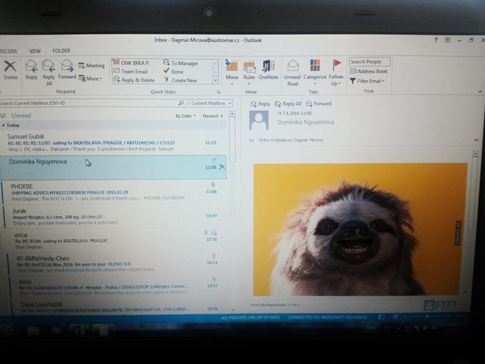Open File Explorer on the taskbar
485x364 pixels.
pyautogui.click(x=33, y=331)
